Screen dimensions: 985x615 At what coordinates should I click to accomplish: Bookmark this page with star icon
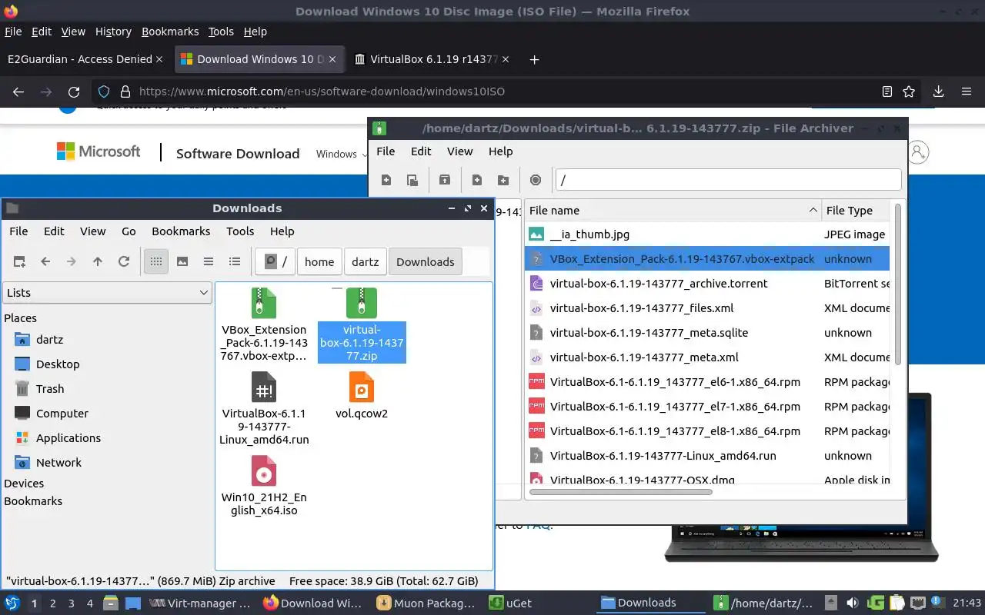[909, 91]
